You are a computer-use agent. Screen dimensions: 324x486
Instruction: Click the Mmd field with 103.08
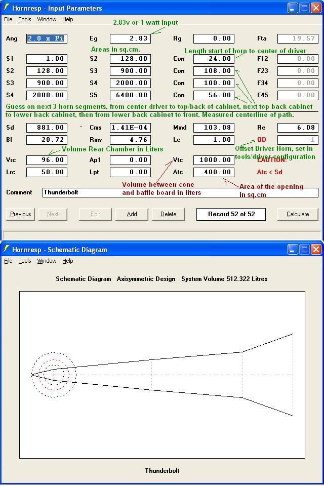pos(214,128)
